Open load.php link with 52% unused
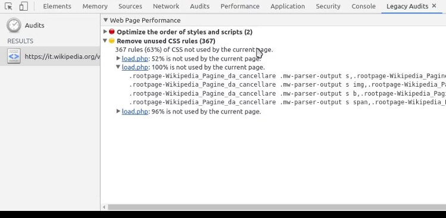446x218 pixels. tap(135, 59)
